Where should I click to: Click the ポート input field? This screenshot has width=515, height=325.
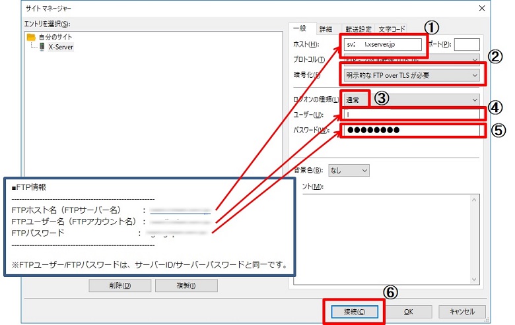pos(467,45)
